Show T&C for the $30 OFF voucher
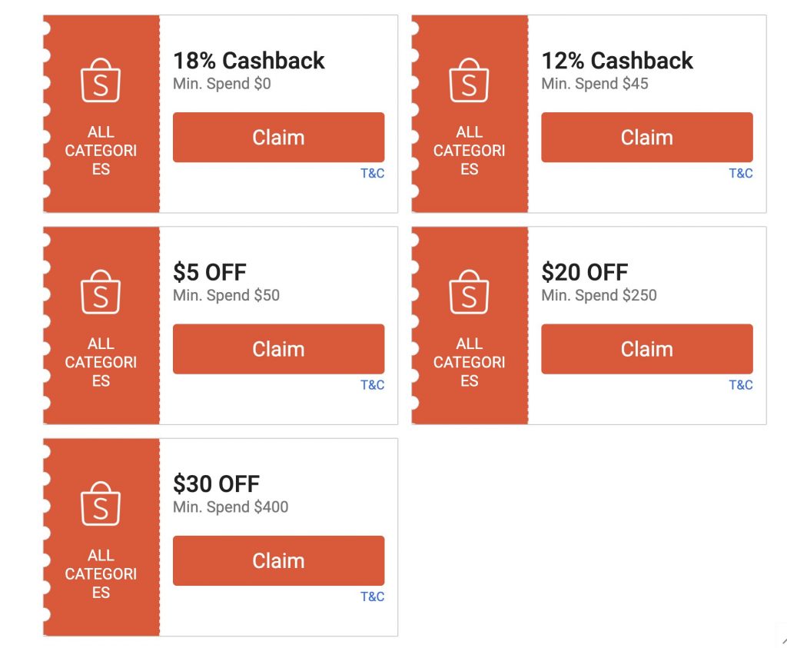Screen dimensions: 787x648 point(373,596)
